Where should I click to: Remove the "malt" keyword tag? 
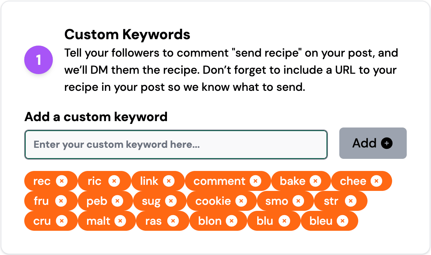(x=120, y=221)
